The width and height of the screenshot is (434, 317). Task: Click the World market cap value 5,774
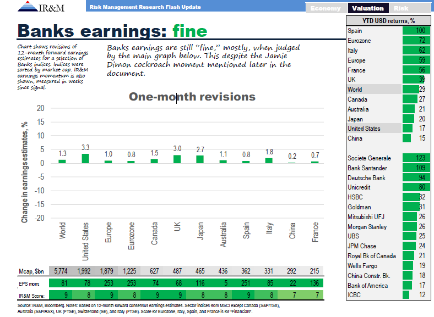[x=61, y=271]
